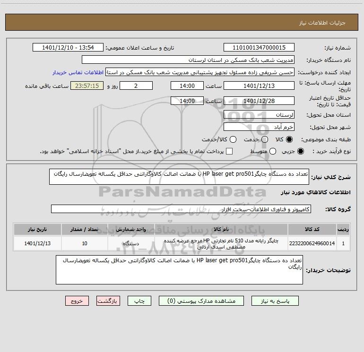Click the پاسخ به نیاز button
The height and width of the screenshot is (352, 364).
(x=275, y=301)
